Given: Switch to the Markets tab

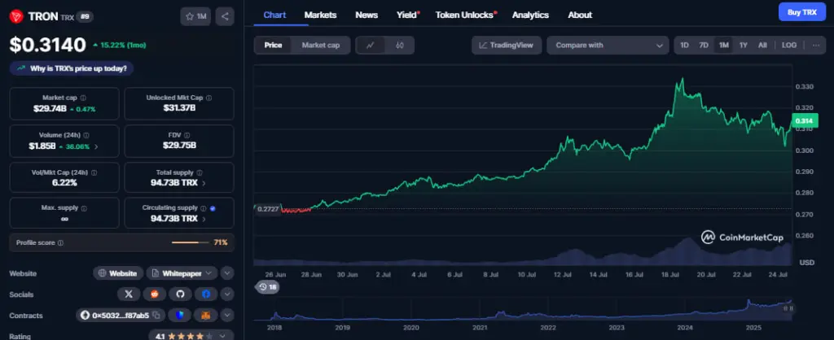Looking at the screenshot, I should (320, 15).
